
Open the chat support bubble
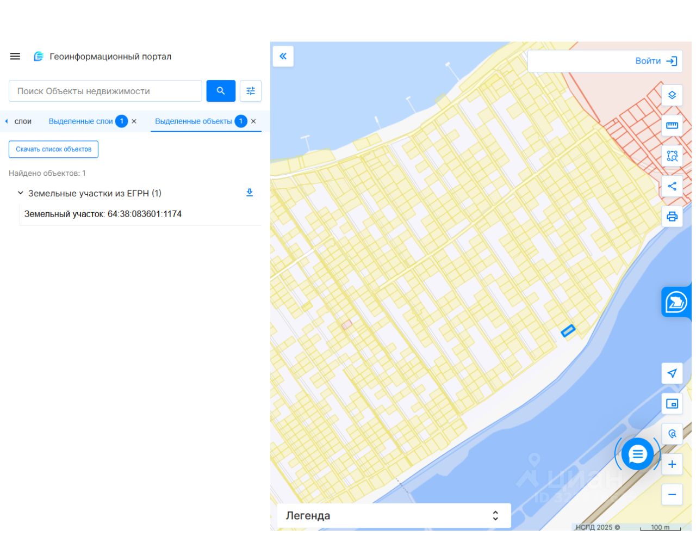[x=637, y=454]
